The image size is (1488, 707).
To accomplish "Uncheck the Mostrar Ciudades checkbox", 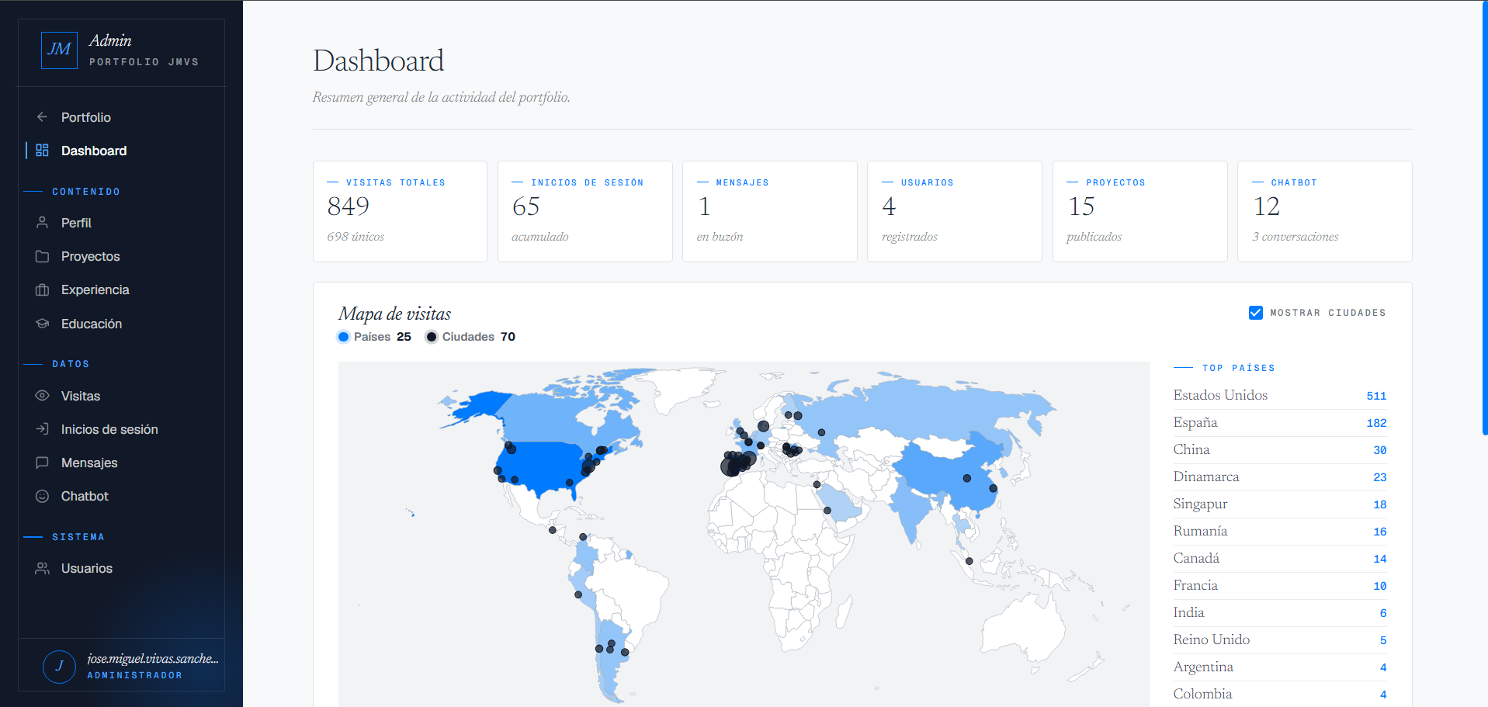I will [x=1255, y=313].
